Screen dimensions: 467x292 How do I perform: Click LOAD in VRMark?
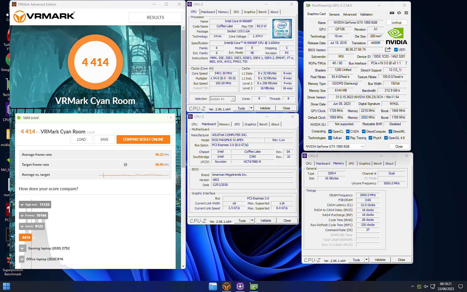click(x=81, y=139)
